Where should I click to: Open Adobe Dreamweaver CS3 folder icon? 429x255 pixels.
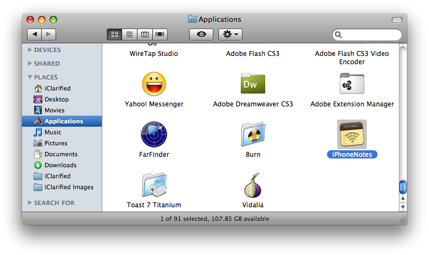click(x=252, y=84)
